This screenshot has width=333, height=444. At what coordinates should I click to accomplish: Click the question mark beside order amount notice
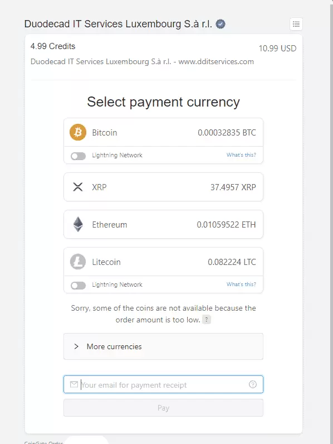click(207, 320)
